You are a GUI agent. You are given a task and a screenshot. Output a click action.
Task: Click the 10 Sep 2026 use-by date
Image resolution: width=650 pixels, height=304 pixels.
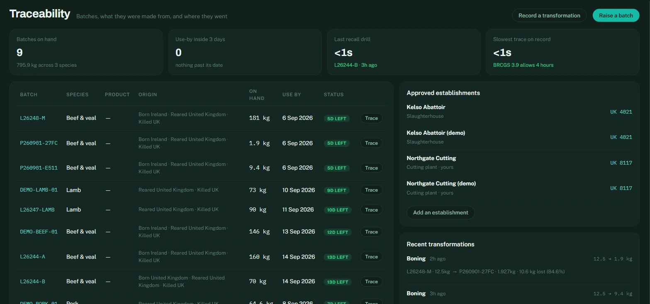[299, 190]
